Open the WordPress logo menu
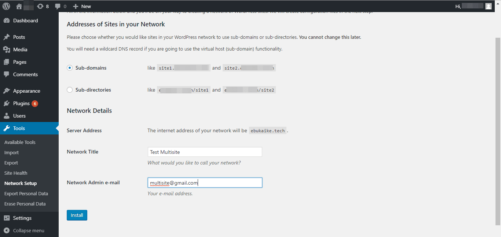Viewport: 501px width, 237px height. point(6,6)
